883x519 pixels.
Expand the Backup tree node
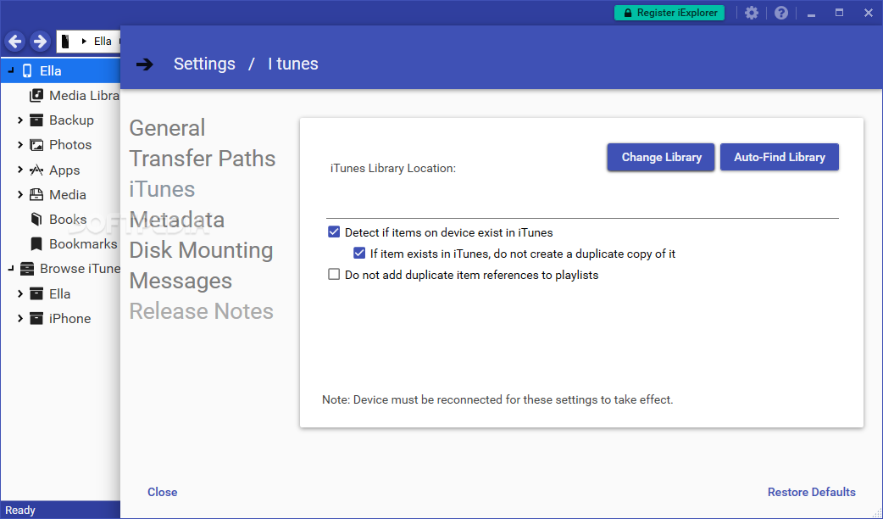pyautogui.click(x=20, y=120)
